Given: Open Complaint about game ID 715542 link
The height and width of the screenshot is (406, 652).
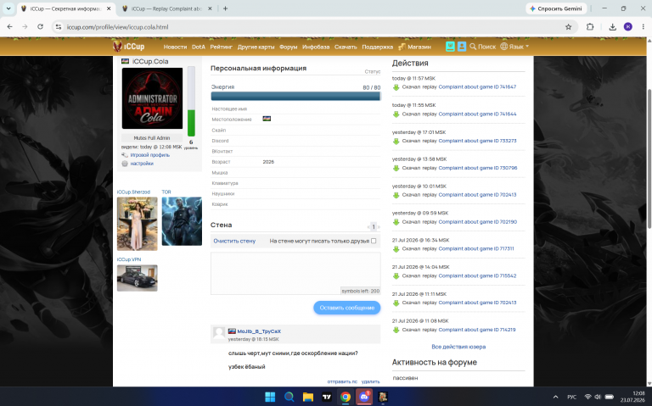Looking at the screenshot, I should coord(477,275).
